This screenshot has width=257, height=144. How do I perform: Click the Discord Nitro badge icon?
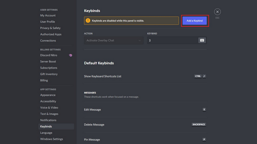pyautogui.click(x=71, y=55)
